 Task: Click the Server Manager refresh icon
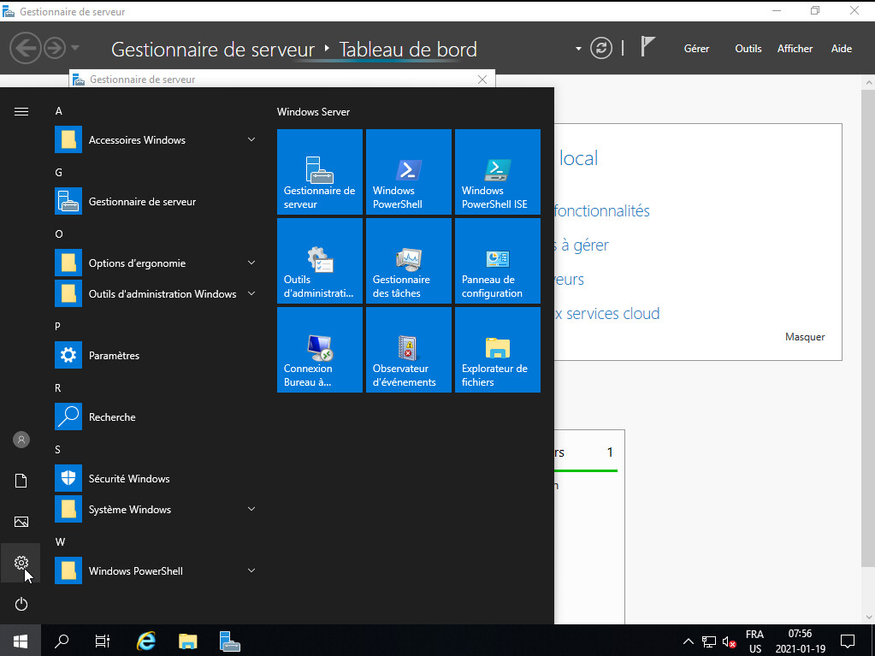tap(601, 49)
